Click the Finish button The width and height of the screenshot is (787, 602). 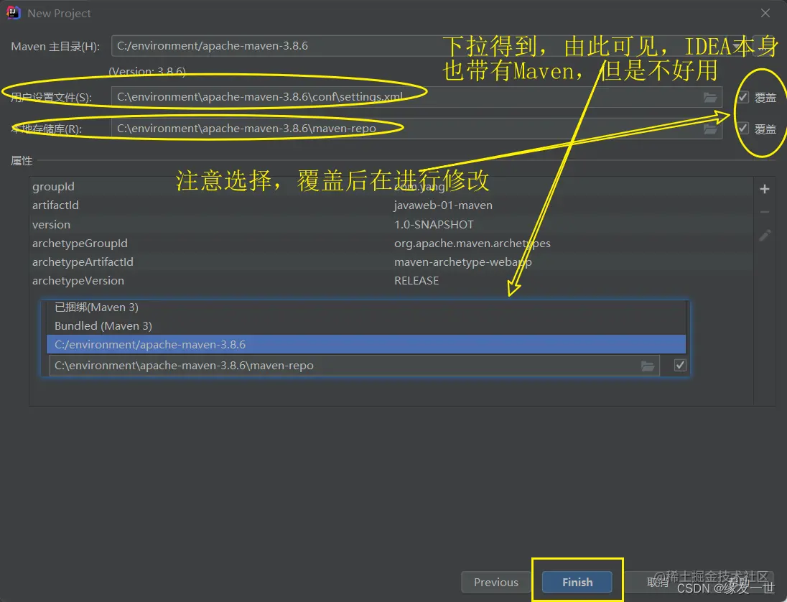(x=577, y=582)
